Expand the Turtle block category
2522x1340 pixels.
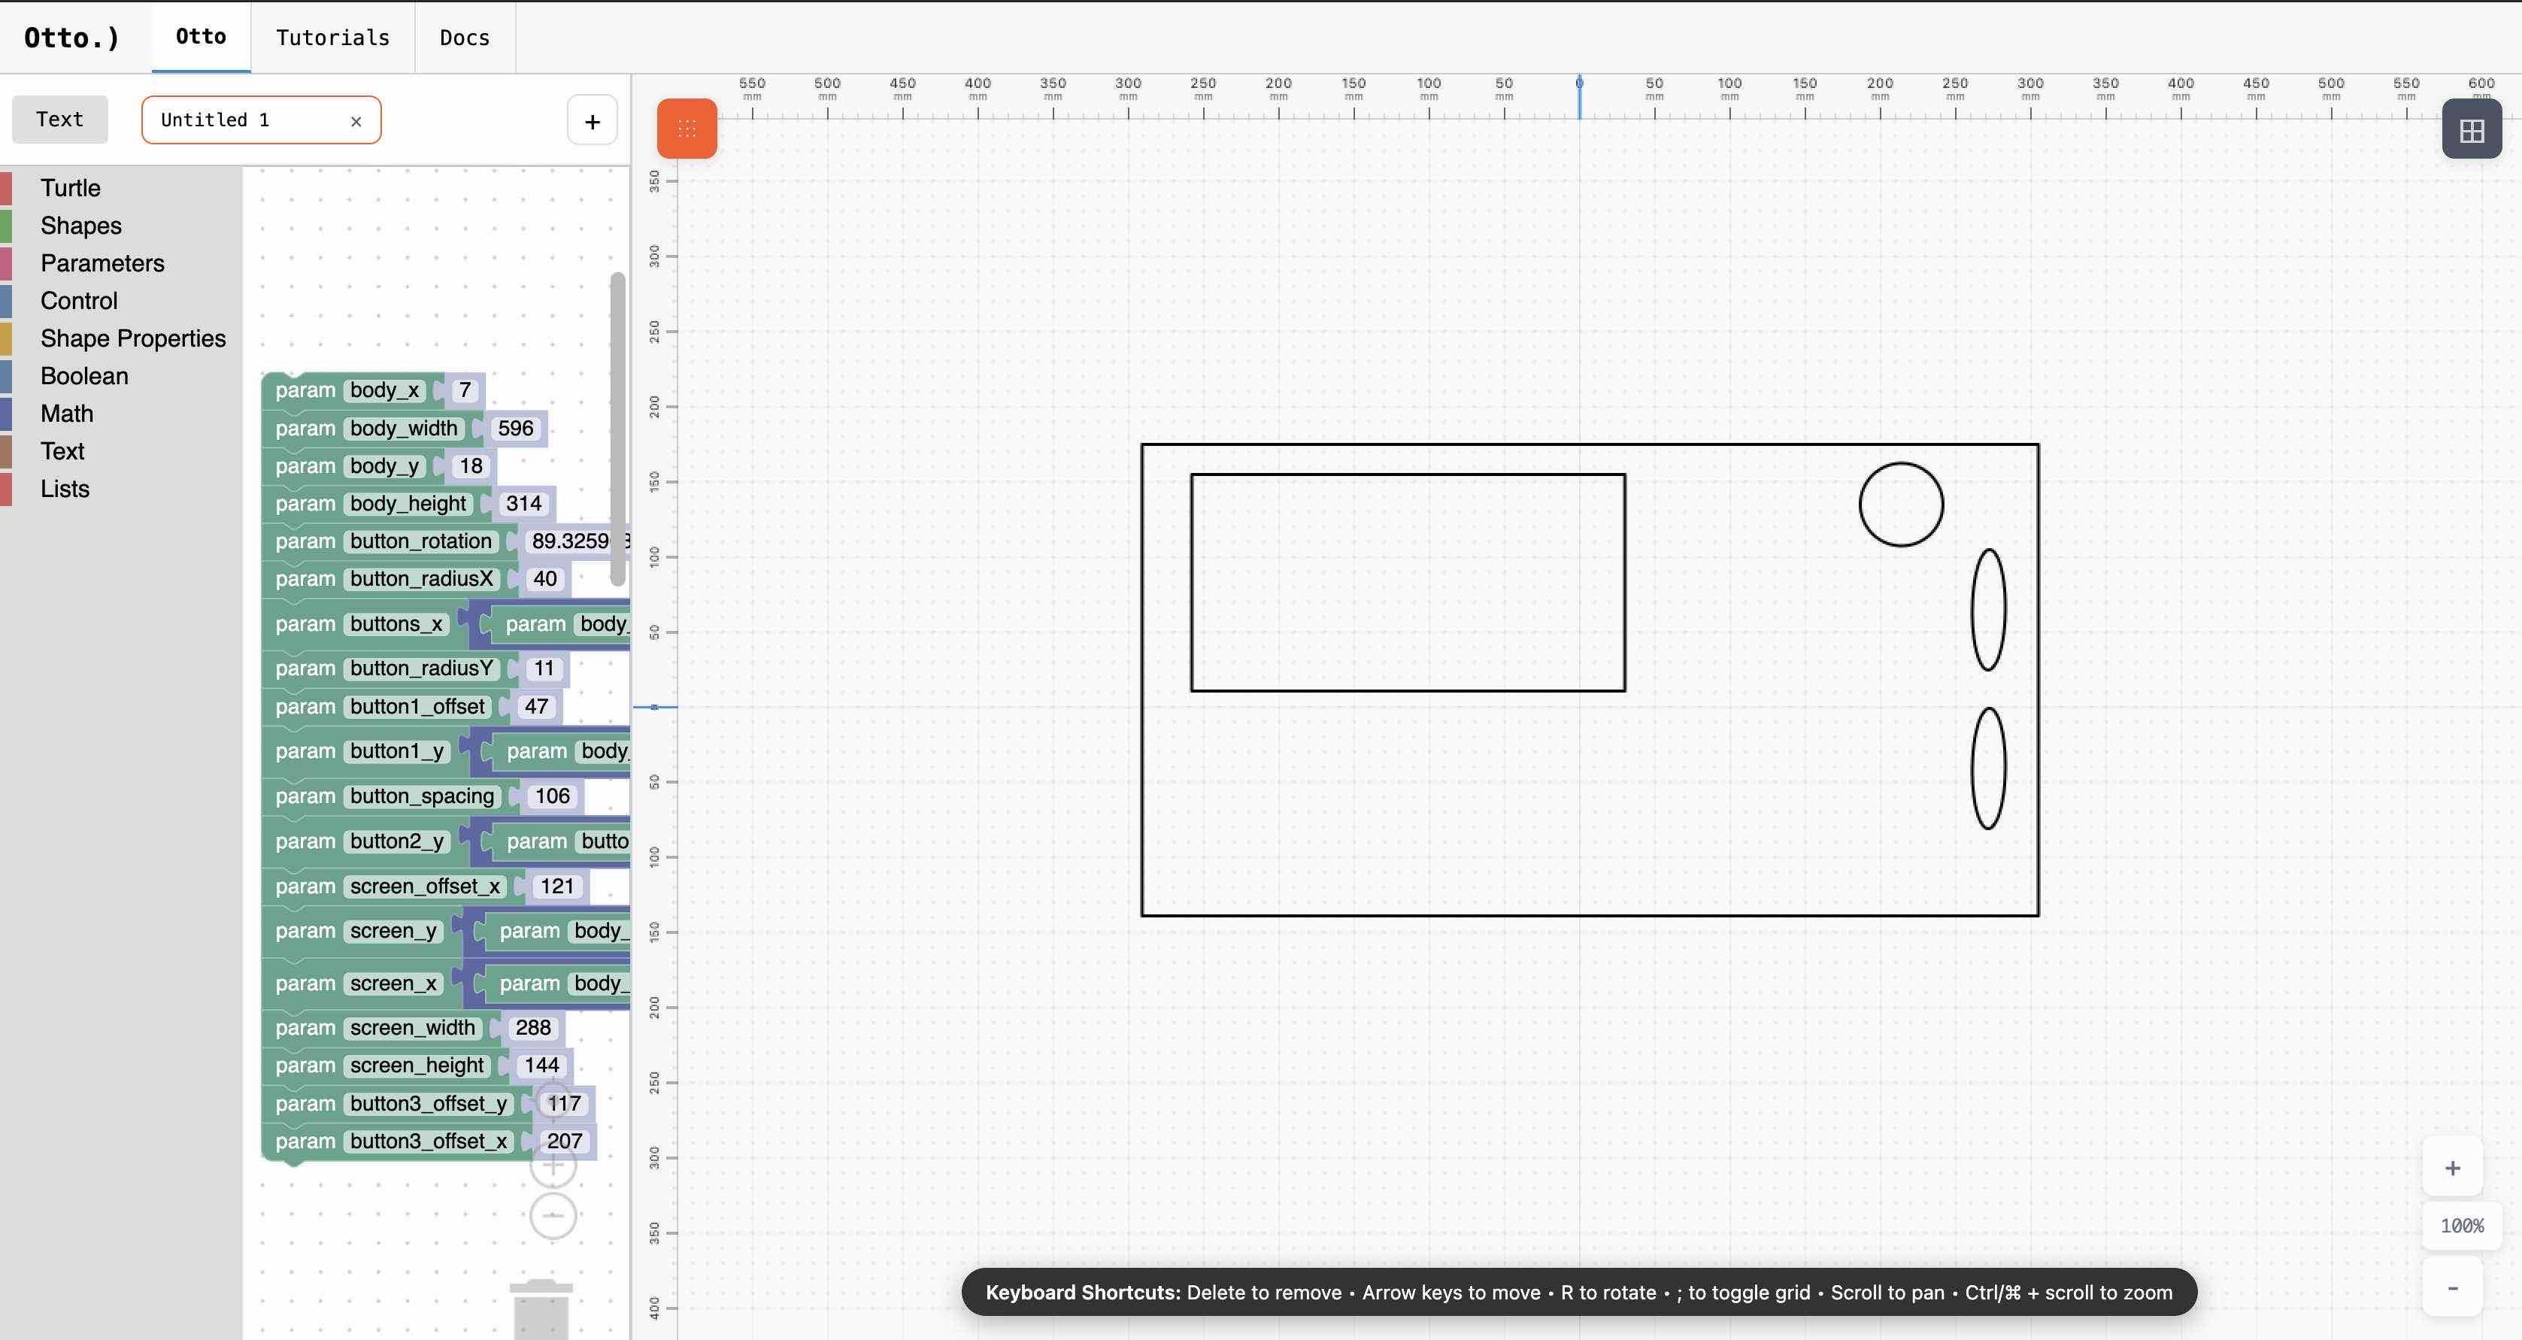[x=71, y=188]
